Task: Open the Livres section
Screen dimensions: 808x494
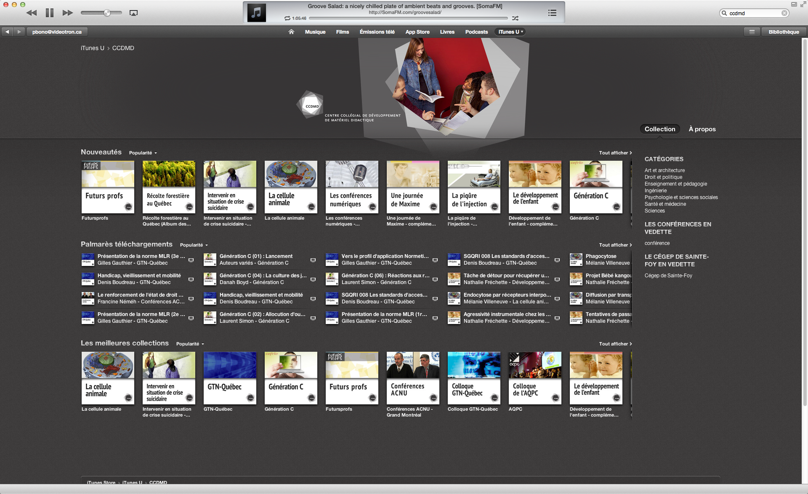Action: (x=447, y=32)
